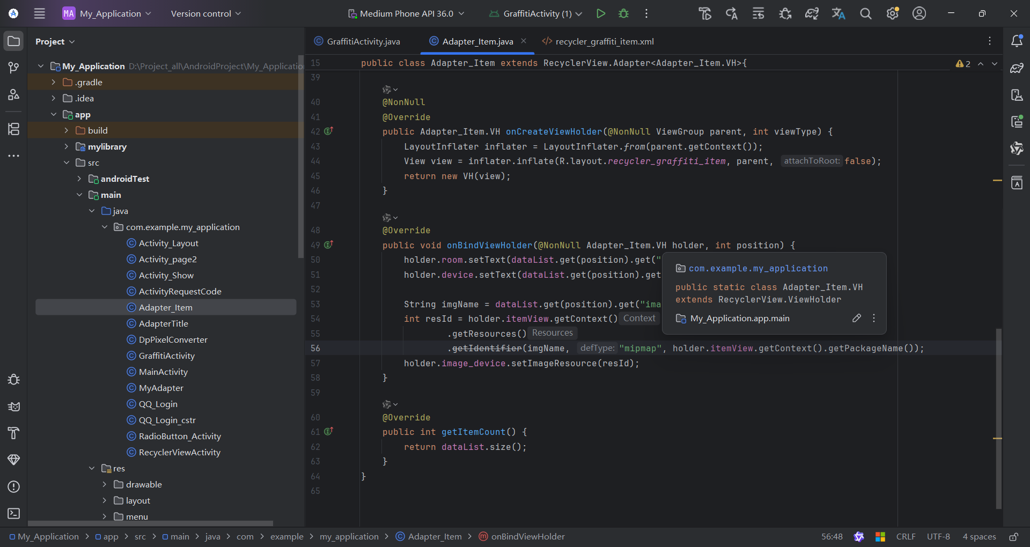The image size is (1030, 547).
Task: Open Search Everywhere magnifier icon
Action: coord(865,13)
